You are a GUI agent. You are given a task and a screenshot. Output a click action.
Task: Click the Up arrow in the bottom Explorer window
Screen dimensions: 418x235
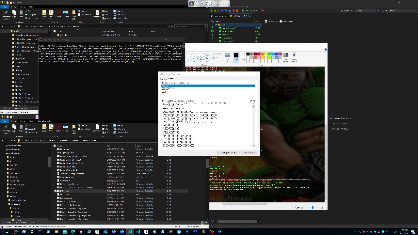[15, 141]
